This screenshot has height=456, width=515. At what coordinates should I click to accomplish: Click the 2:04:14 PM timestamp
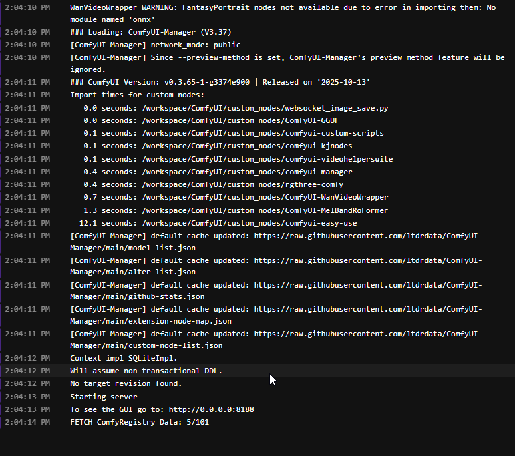pyautogui.click(x=27, y=422)
